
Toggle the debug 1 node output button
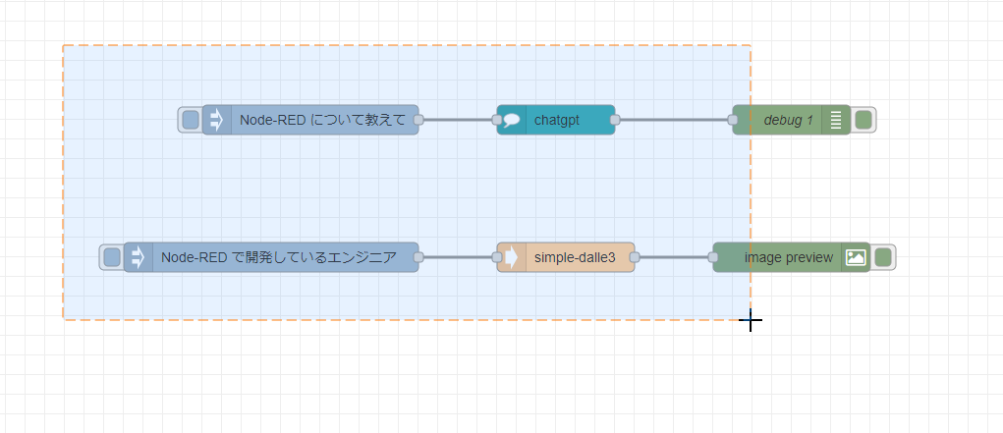click(864, 120)
